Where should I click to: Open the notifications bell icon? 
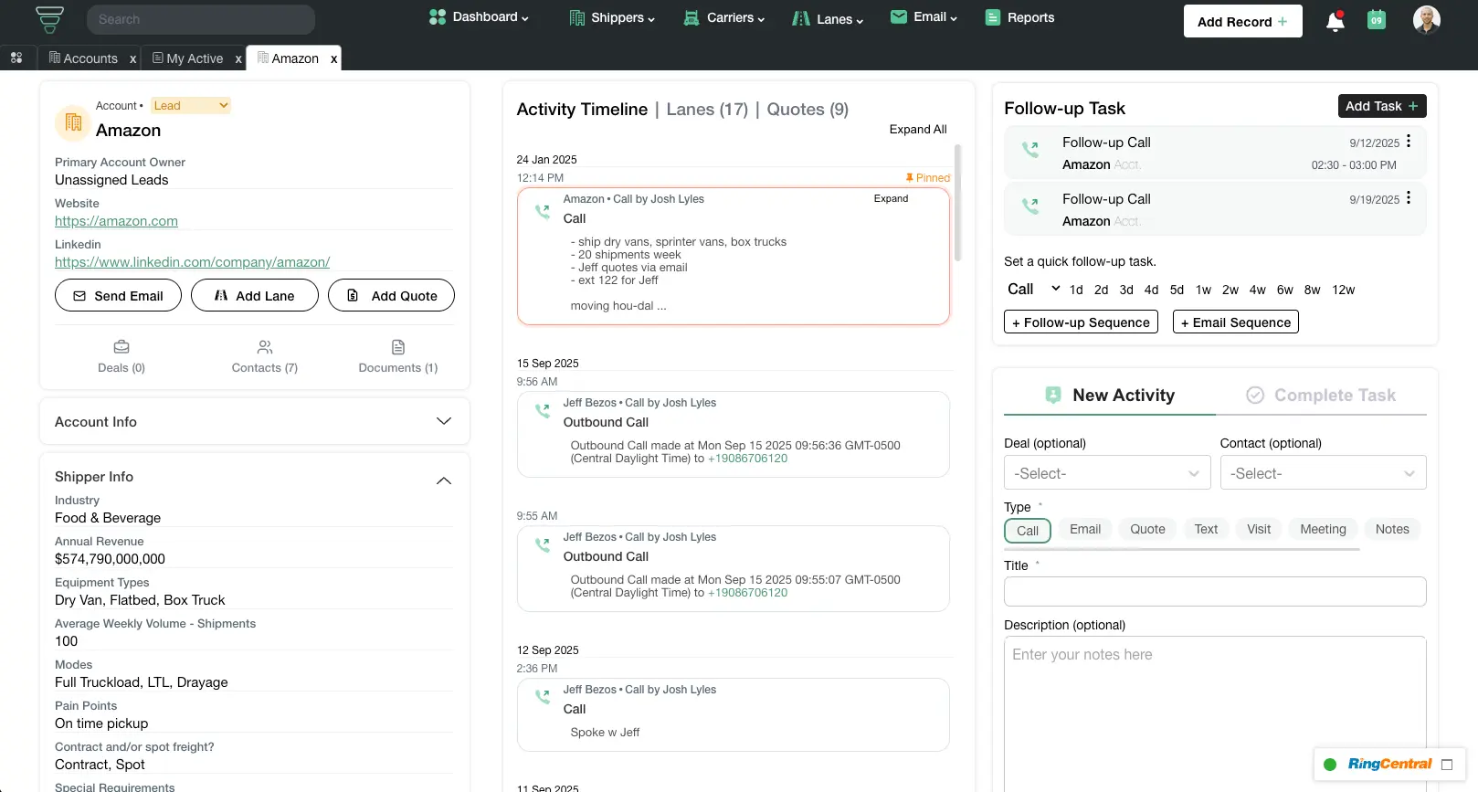pyautogui.click(x=1335, y=21)
